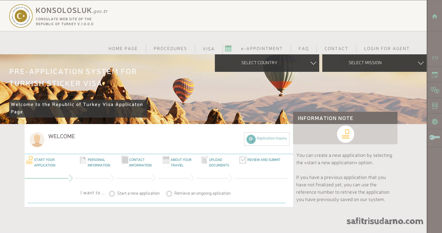Click the globe icon in sidebar
The height and width of the screenshot is (233, 442).
point(435,122)
